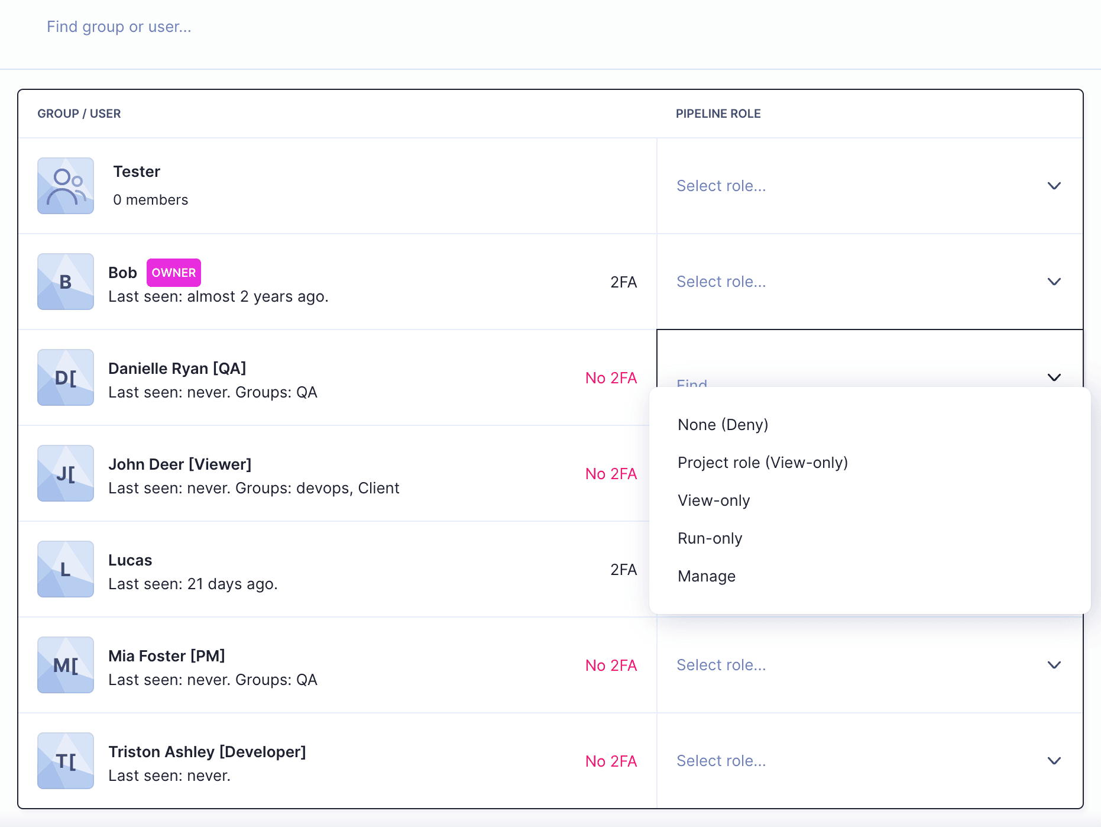Collapse Danielle Ryan's open role dropdown chevron
Screen dimensions: 1101x827
coord(1054,377)
